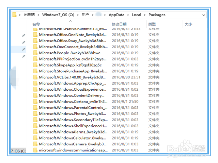Sort by the 大小 column header
Viewport: 218px width, 163px height.
[x=188, y=24]
